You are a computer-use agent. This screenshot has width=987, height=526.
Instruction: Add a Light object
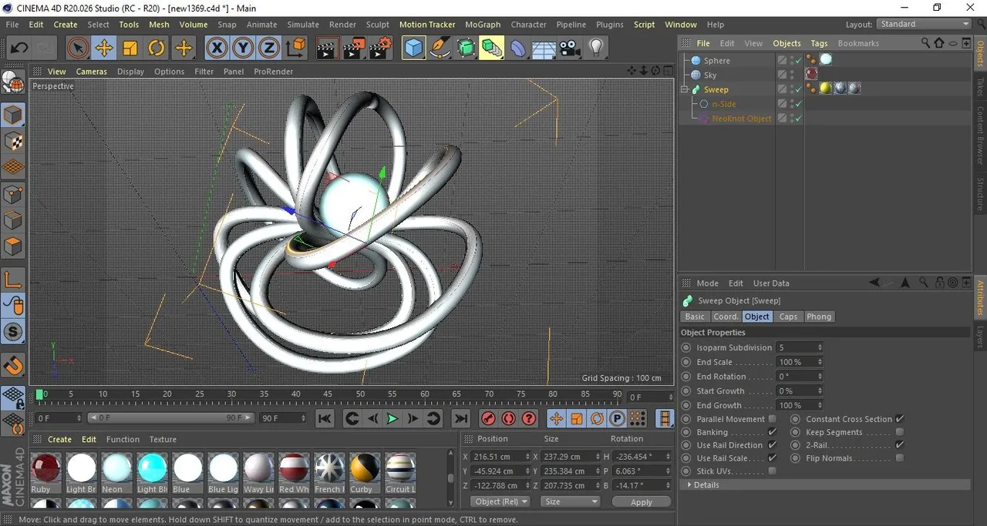click(x=595, y=49)
